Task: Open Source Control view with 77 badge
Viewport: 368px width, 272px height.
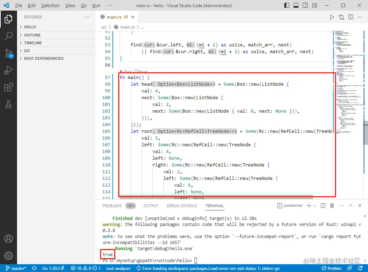Action: coord(9,53)
